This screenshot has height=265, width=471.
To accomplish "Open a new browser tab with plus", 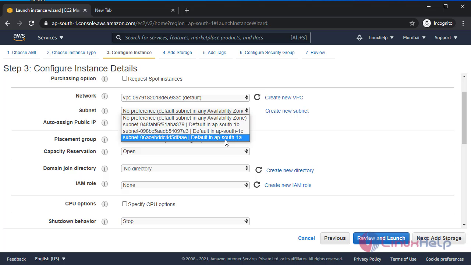I will pyautogui.click(x=187, y=10).
